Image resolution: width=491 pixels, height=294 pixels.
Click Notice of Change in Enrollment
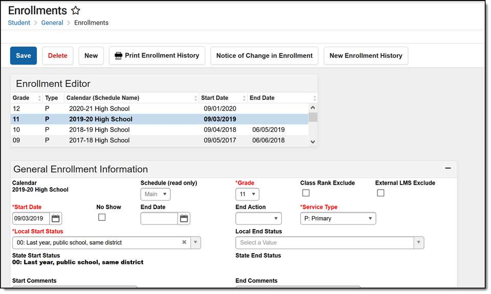264,56
